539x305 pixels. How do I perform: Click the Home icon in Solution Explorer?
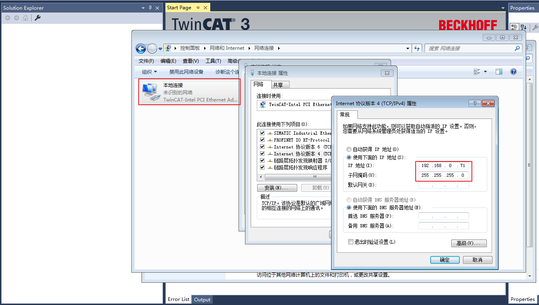(x=25, y=18)
